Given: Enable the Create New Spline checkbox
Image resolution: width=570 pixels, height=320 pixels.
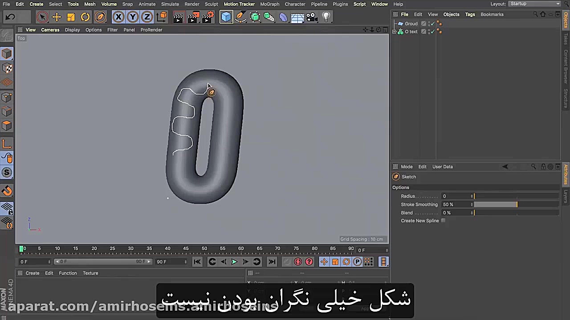Looking at the screenshot, I should (x=443, y=220).
